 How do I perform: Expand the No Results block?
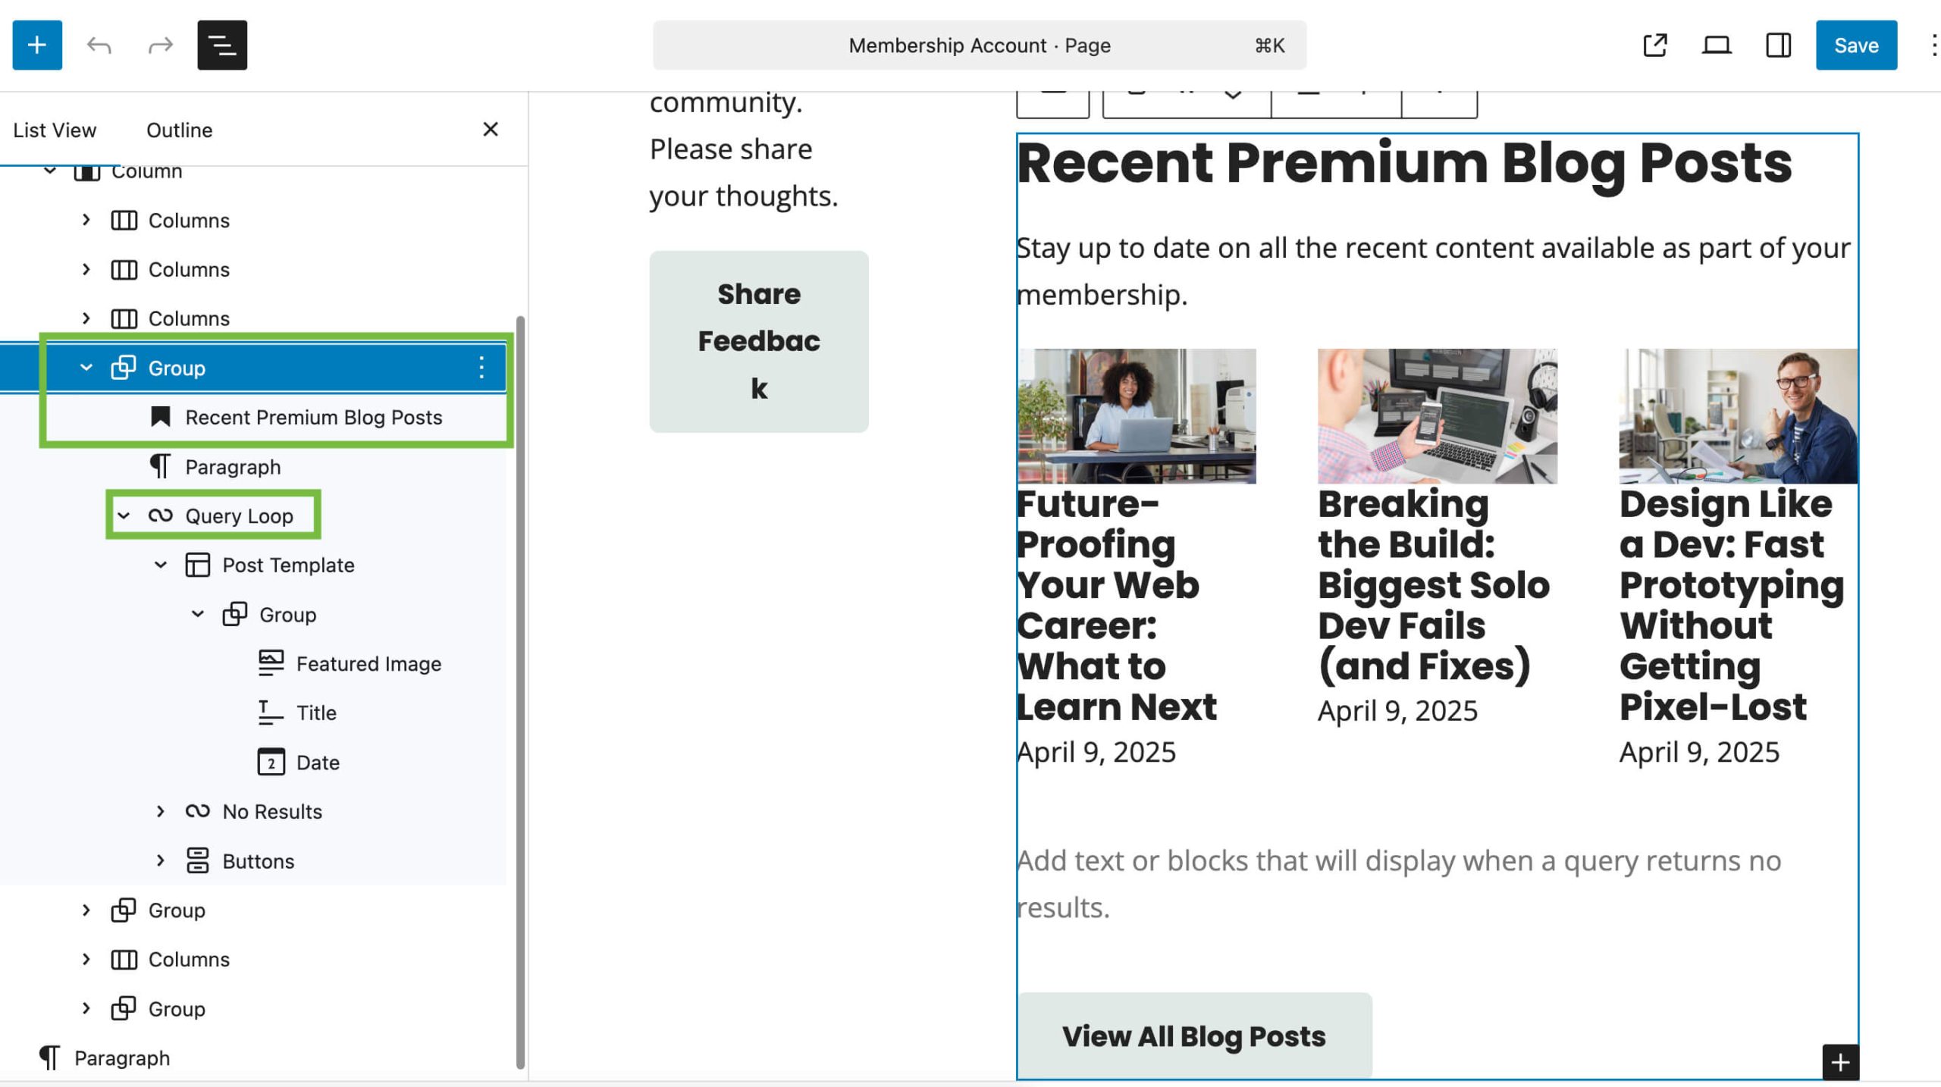tap(161, 812)
